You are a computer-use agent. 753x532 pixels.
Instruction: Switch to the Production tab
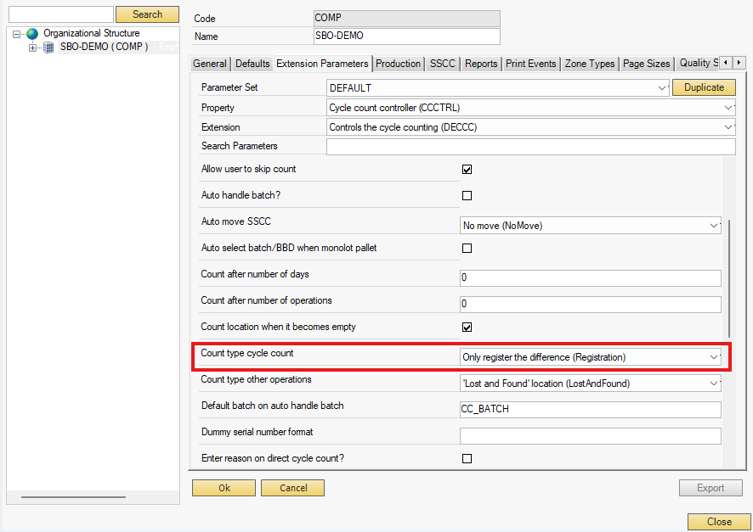[x=398, y=64]
